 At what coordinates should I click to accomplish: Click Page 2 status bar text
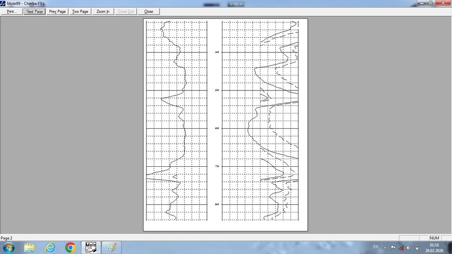tap(6, 238)
